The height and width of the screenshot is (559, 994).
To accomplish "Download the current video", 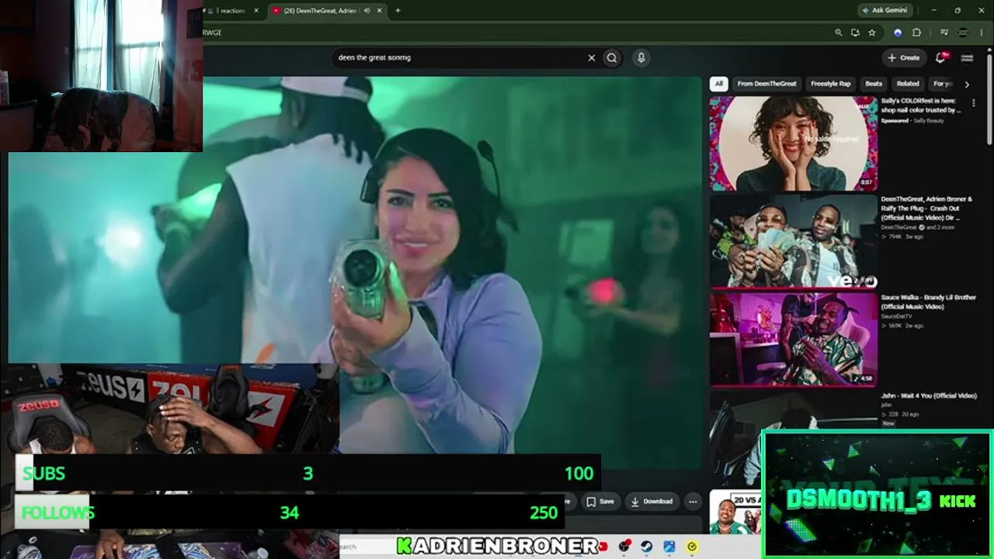I will click(652, 502).
